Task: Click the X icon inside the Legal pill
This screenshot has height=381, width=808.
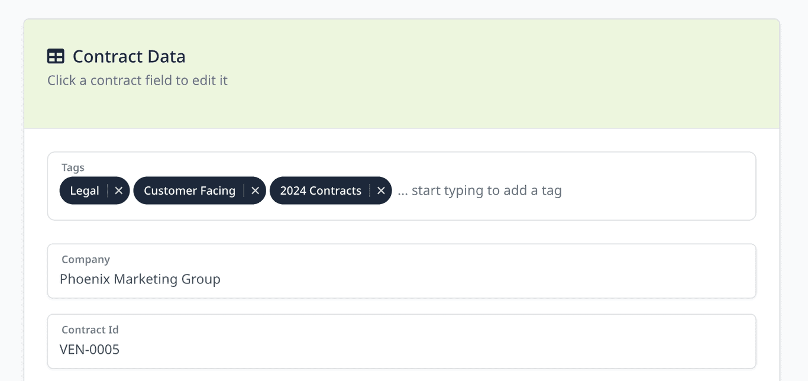Action: [x=119, y=190]
